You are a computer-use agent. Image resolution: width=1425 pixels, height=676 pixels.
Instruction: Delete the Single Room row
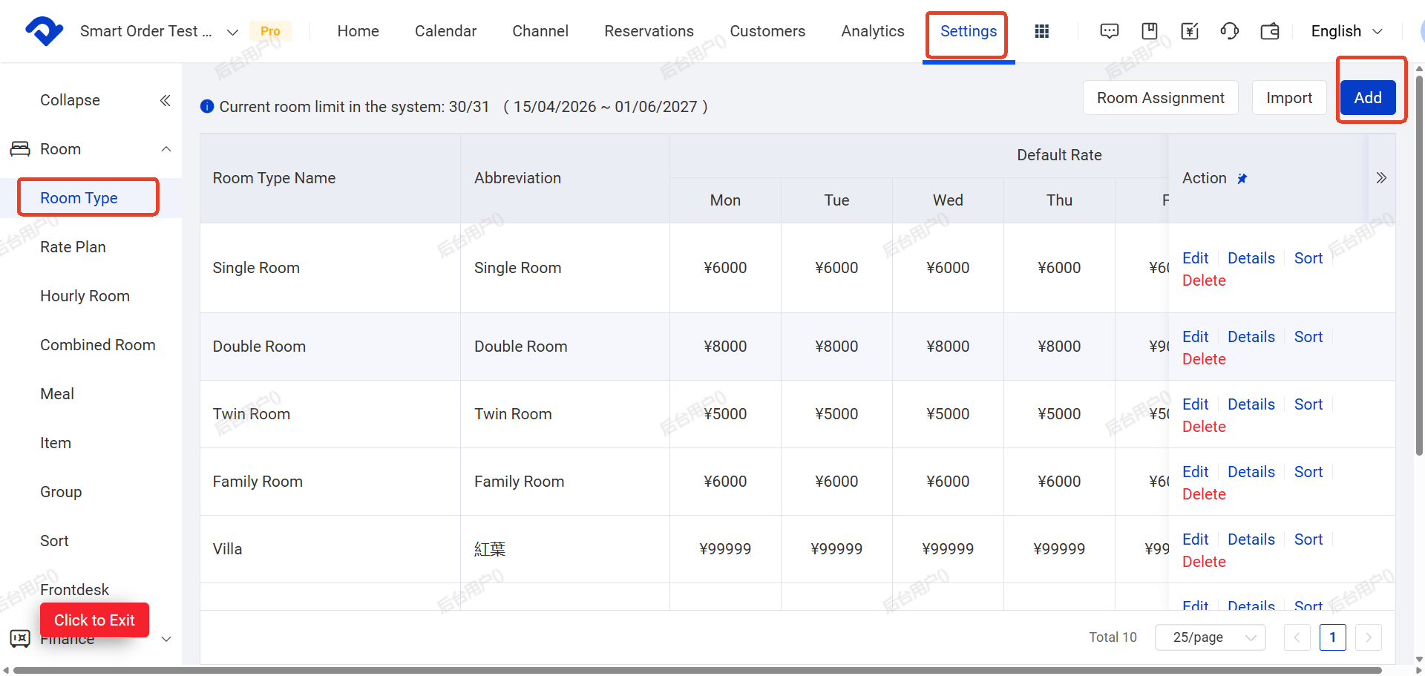pos(1204,280)
